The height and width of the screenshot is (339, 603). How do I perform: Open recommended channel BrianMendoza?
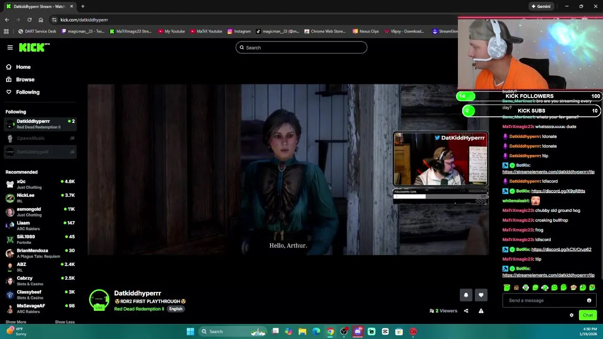click(x=40, y=253)
